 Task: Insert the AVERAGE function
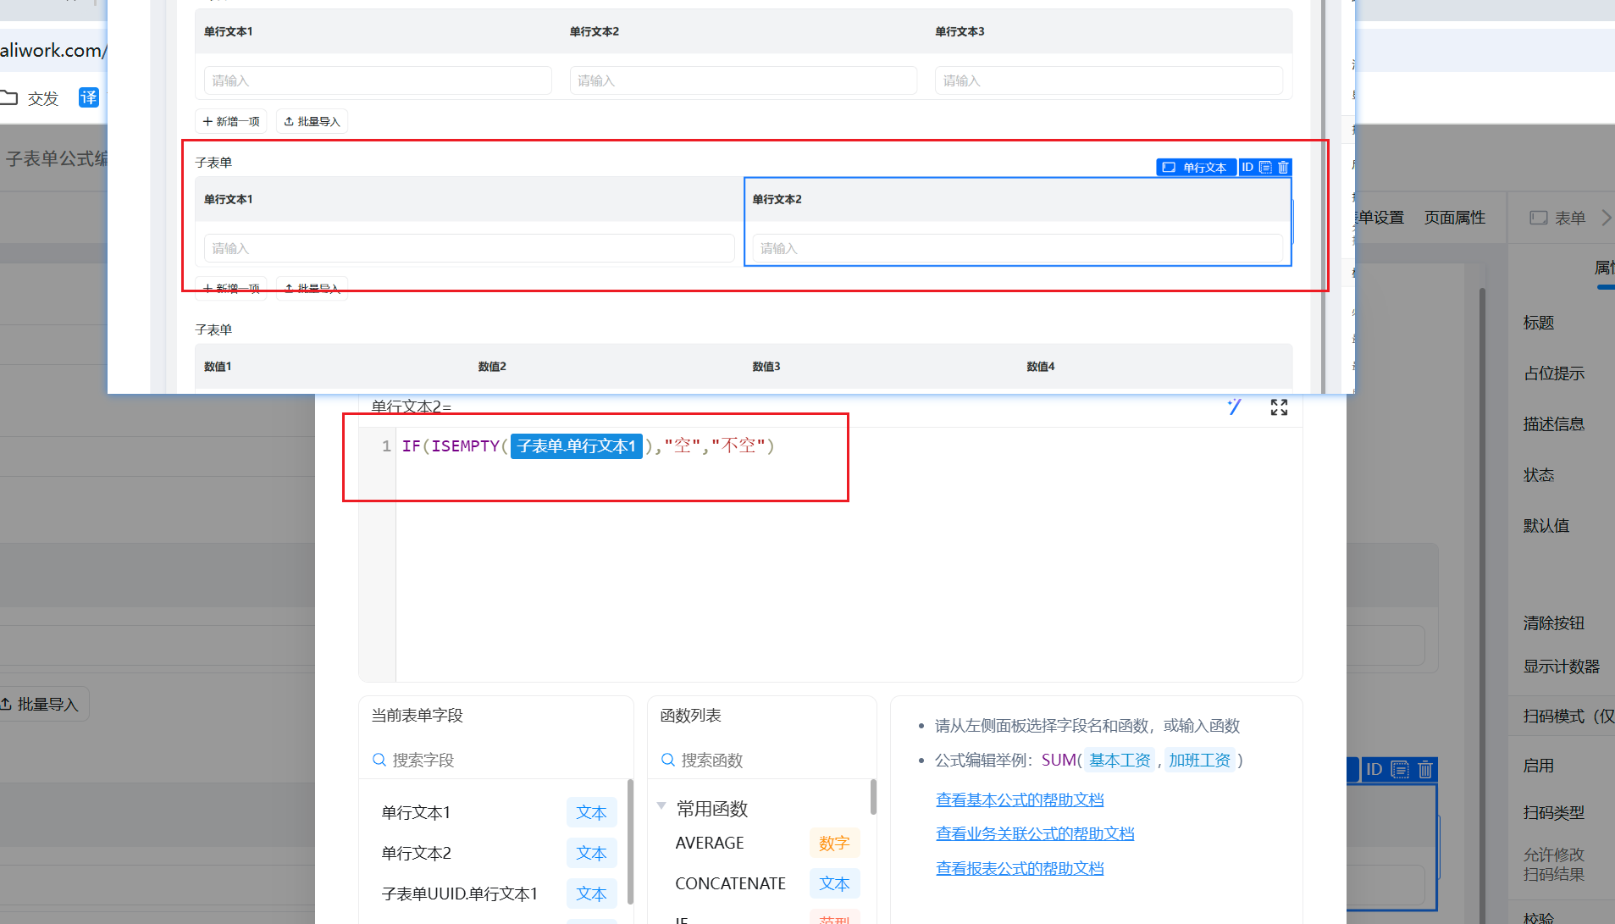[710, 843]
